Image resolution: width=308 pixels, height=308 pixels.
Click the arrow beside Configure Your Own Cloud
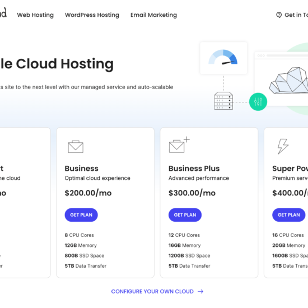point(200,292)
